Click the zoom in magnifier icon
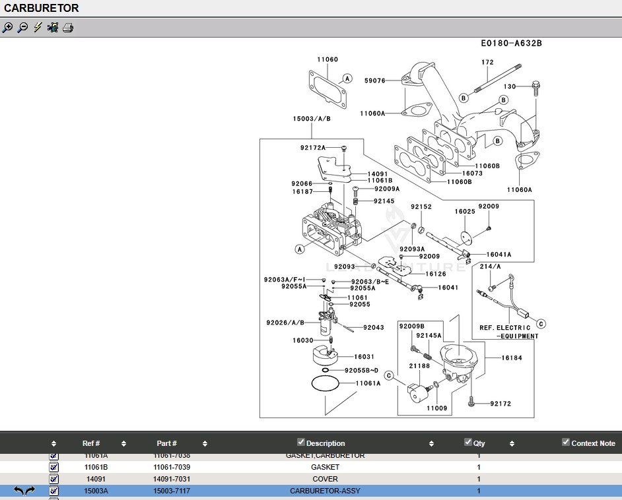This screenshot has height=500, width=622. pos(7,28)
